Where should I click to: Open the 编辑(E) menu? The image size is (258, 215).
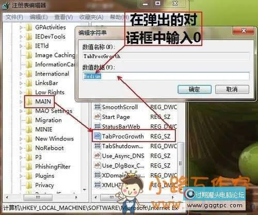click(x=39, y=17)
